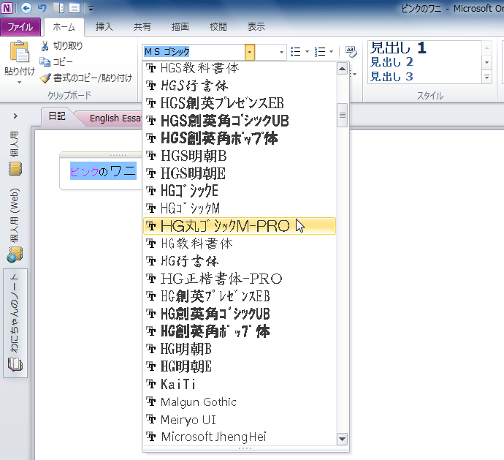Apply 見出し 3 style
Image resolution: width=504 pixels, height=460 pixels.
pyautogui.click(x=392, y=77)
